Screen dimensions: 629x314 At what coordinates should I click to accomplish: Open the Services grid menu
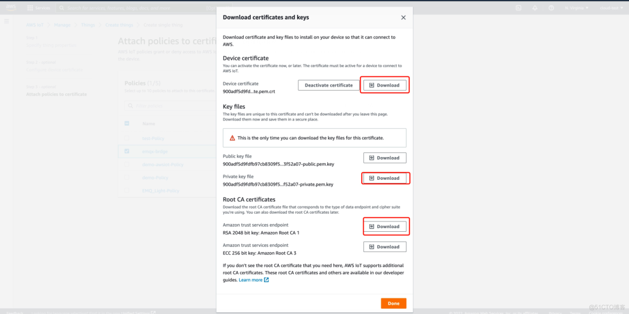click(38, 8)
